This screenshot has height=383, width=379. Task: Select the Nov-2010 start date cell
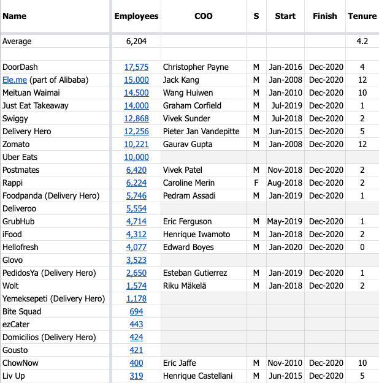pos(285,363)
